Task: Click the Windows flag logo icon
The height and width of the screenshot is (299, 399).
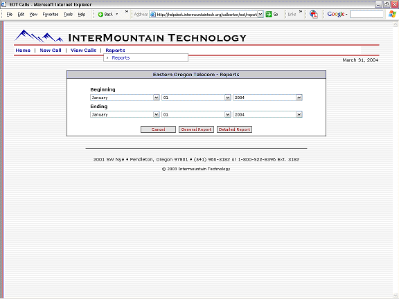Action: tap(392, 15)
